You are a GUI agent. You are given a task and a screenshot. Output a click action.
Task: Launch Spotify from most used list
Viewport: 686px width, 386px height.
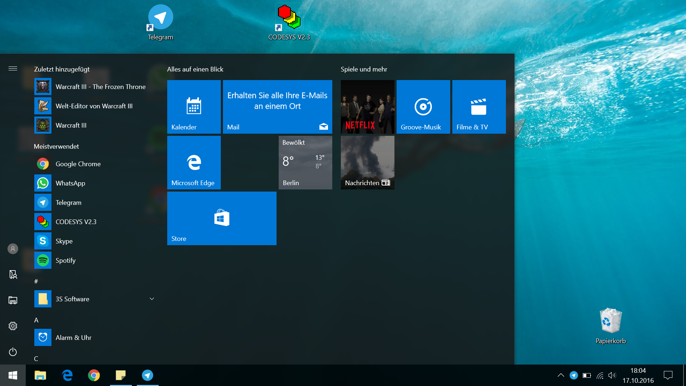65,260
